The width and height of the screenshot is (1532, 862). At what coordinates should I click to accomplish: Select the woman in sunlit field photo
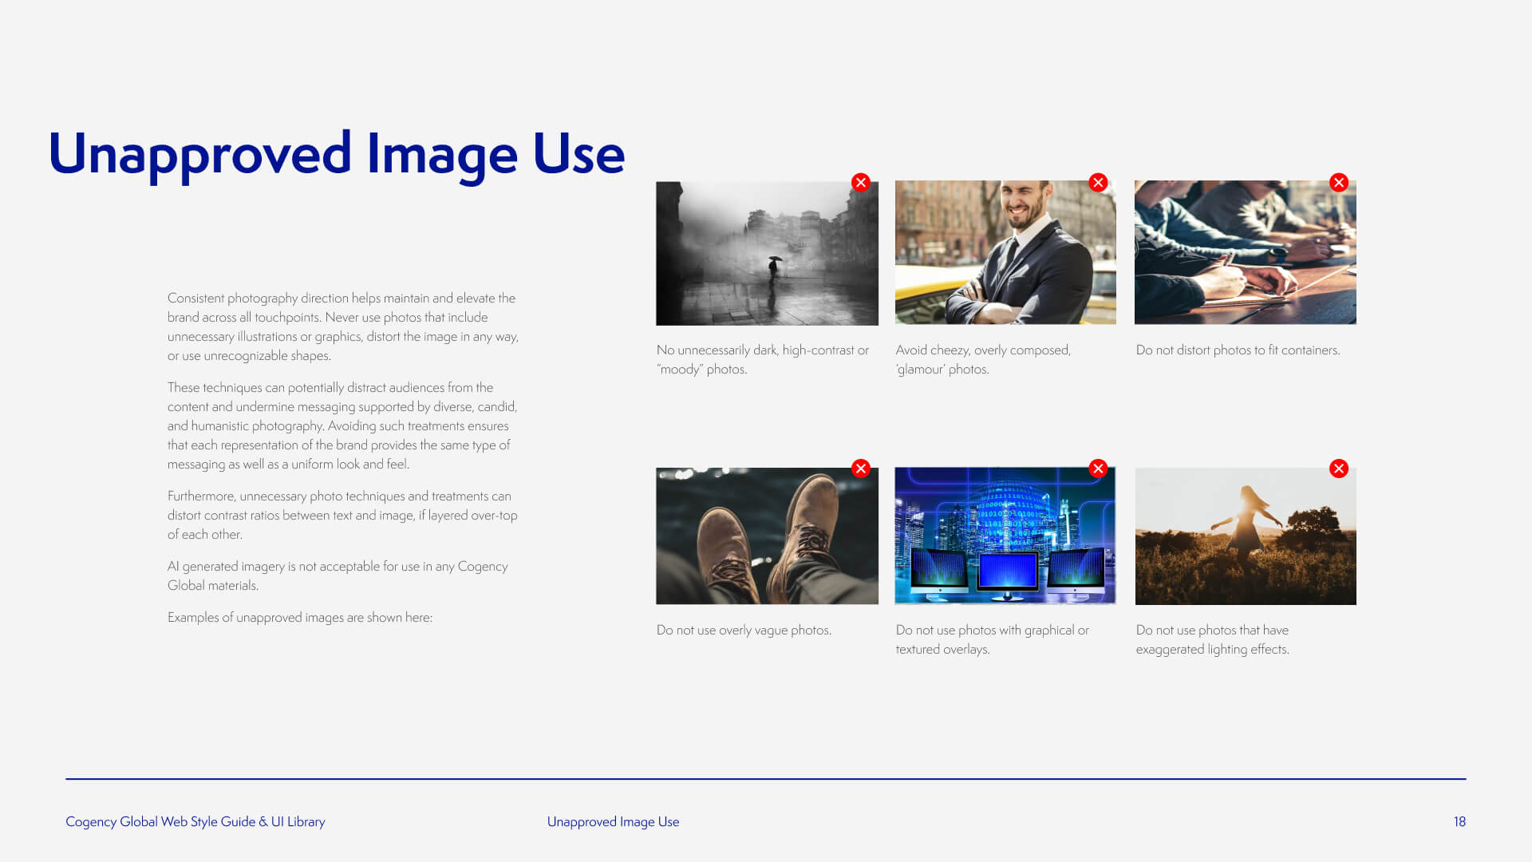pyautogui.click(x=1246, y=536)
